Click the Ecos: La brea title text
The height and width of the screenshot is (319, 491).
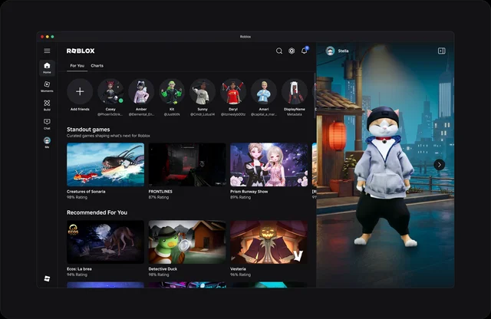79,269
